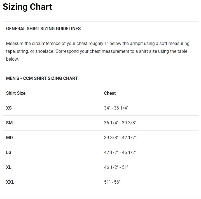Click the chest value 42 1/2" - 46 1/2"
The height and width of the screenshot is (199, 201).
(120, 152)
